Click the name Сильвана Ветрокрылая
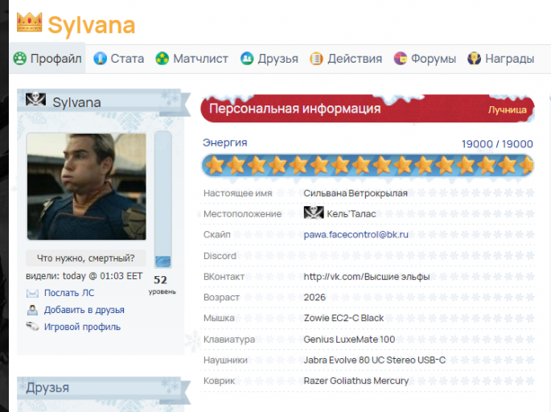 (356, 193)
